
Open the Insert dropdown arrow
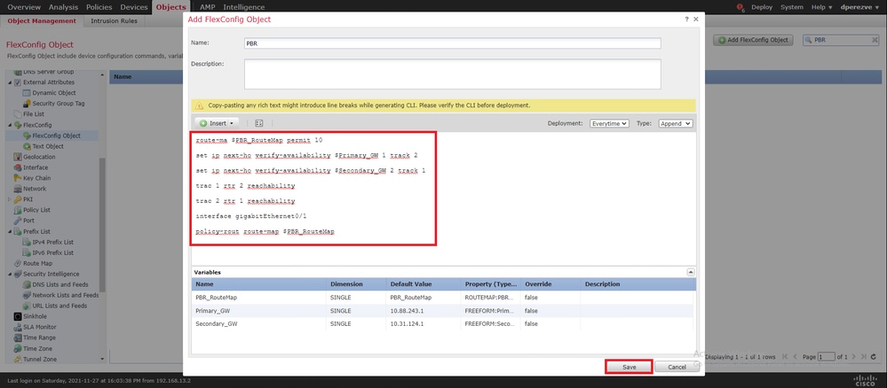(231, 123)
